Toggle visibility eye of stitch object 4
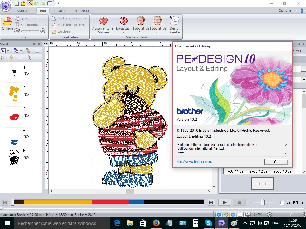The height and width of the screenshot is (229, 306). click(27, 136)
